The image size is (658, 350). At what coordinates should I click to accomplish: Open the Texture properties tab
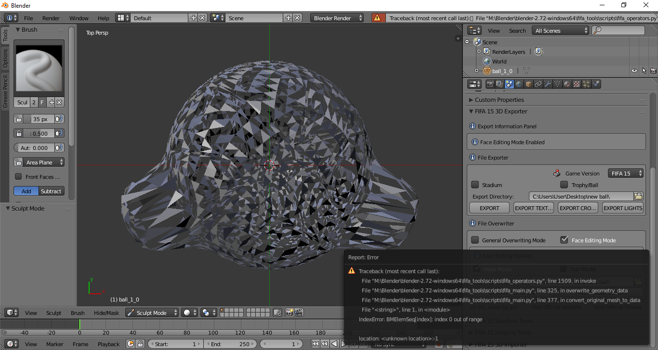point(577,84)
